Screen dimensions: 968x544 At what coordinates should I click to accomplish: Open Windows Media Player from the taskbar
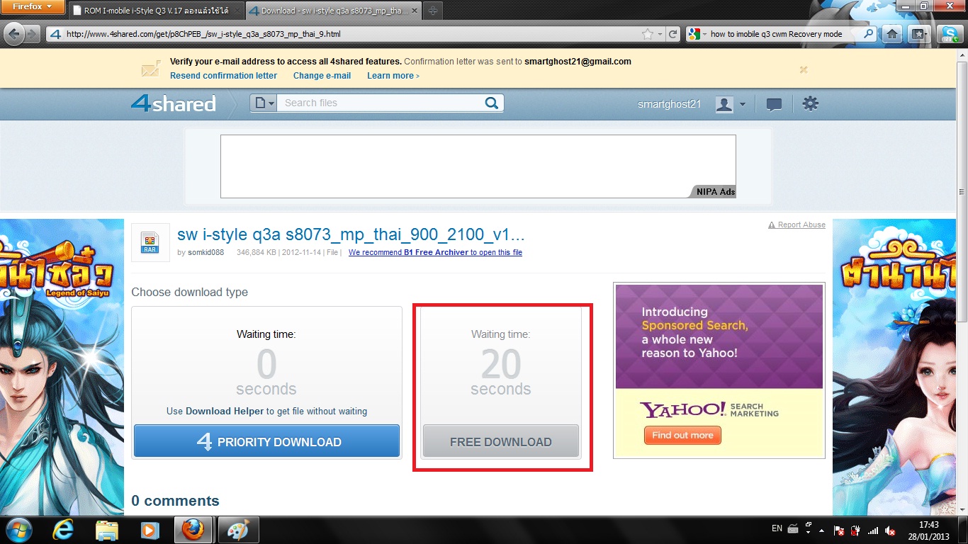click(149, 530)
